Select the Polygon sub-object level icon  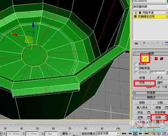(x=156, y=59)
